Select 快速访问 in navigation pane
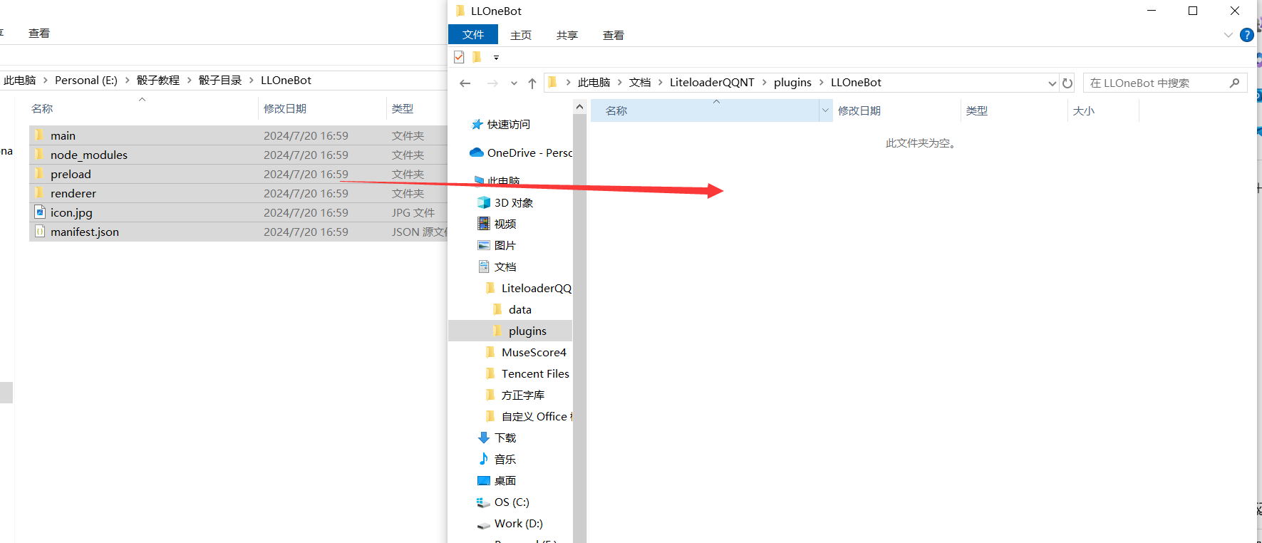This screenshot has width=1262, height=543. [x=508, y=125]
